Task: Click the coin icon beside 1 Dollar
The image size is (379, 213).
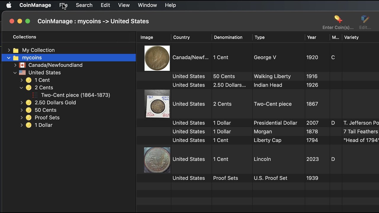Action: pos(28,125)
